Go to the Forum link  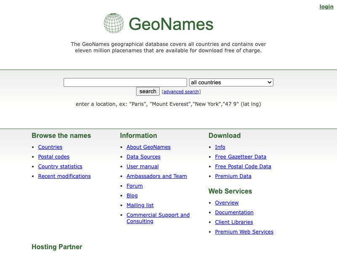coord(134,186)
